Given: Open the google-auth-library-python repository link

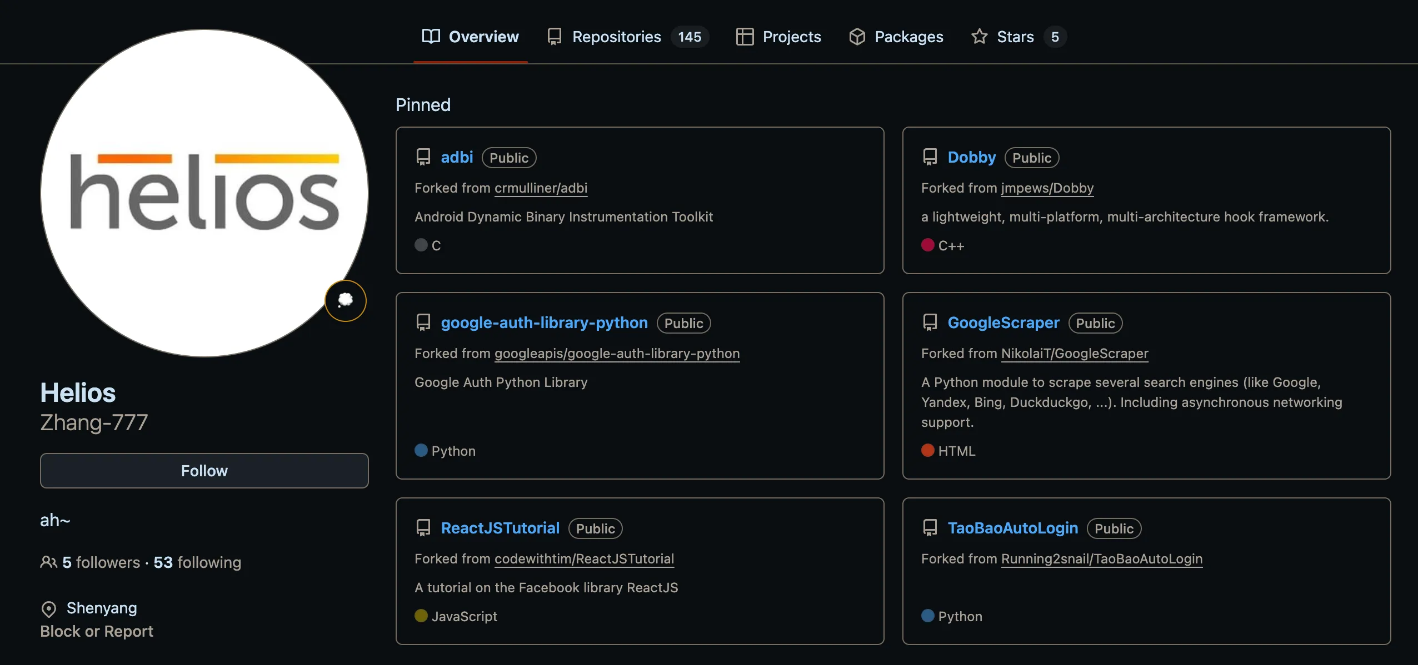Looking at the screenshot, I should point(544,323).
